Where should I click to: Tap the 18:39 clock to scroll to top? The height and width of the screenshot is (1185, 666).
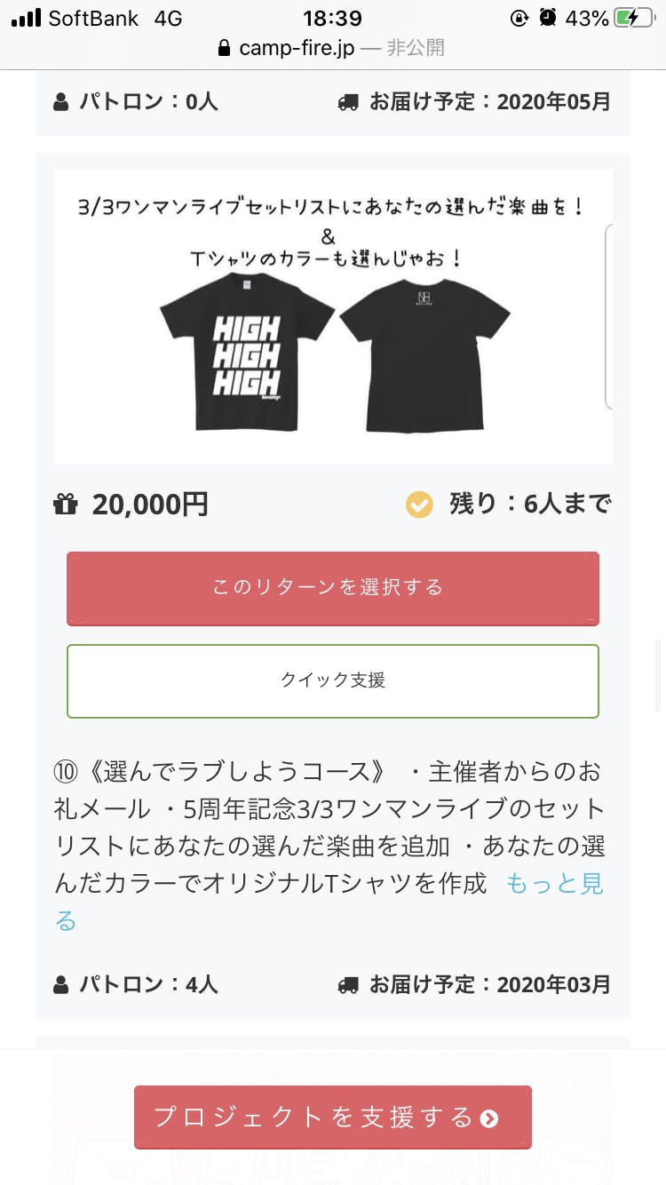click(x=332, y=18)
